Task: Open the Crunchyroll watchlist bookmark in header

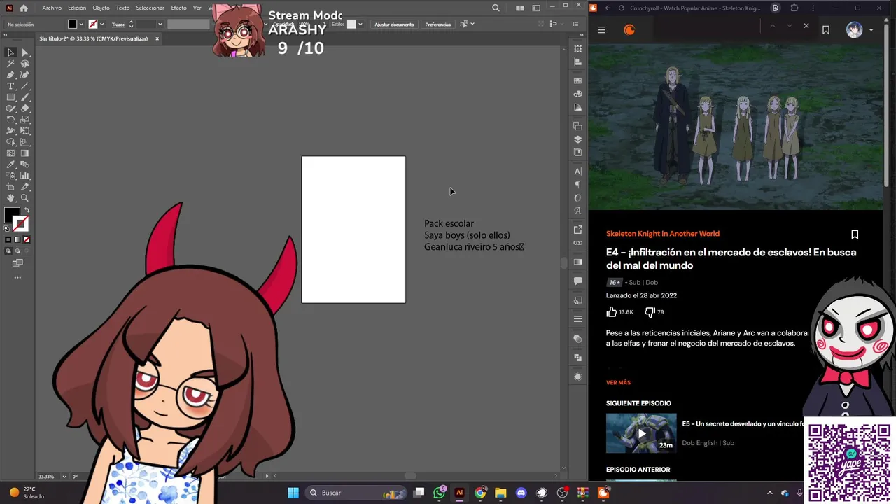Action: (x=826, y=30)
